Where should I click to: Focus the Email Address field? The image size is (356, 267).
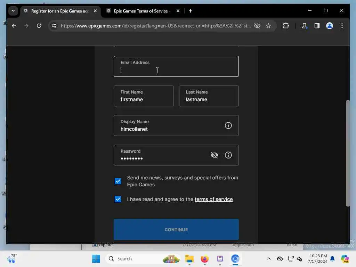click(x=176, y=66)
